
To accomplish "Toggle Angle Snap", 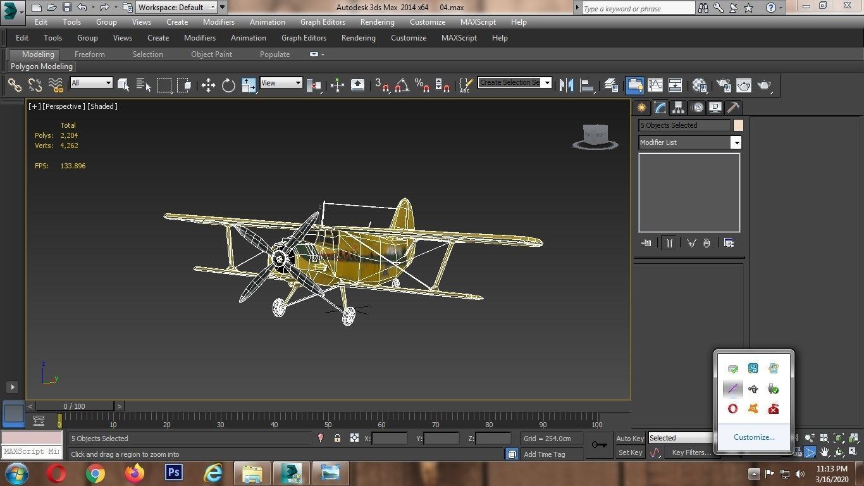I will coord(402,85).
